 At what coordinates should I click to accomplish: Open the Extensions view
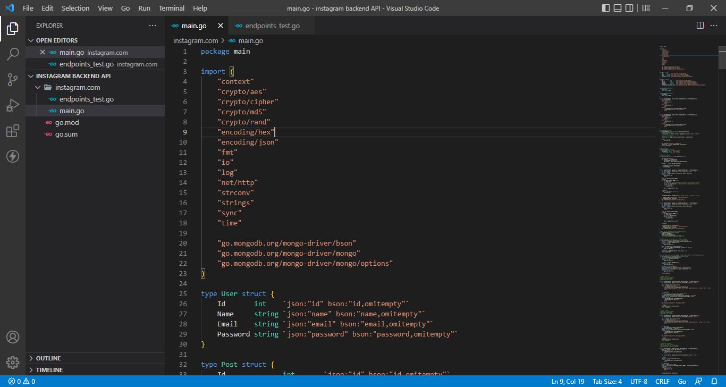click(x=13, y=131)
